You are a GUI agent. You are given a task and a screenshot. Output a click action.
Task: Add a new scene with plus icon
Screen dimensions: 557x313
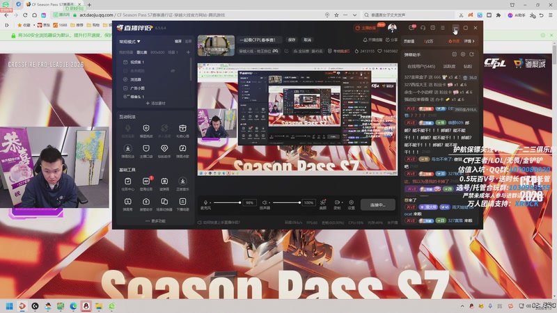pos(188,52)
